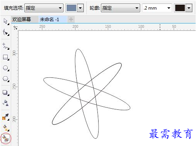
Task: Select the Interactive Fill tool
Action: coord(6,128)
